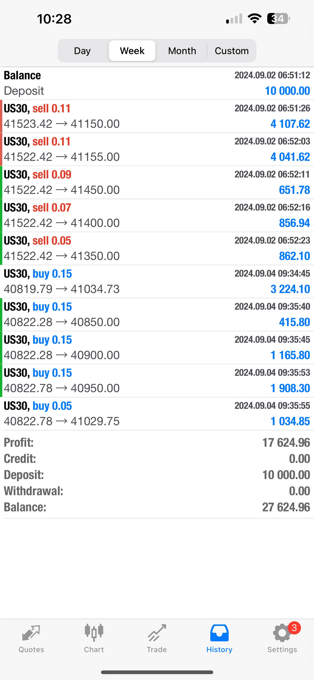Image resolution: width=314 pixels, height=680 pixels.
Task: Tap the clock showing 10:28
Action: pyautogui.click(x=54, y=19)
